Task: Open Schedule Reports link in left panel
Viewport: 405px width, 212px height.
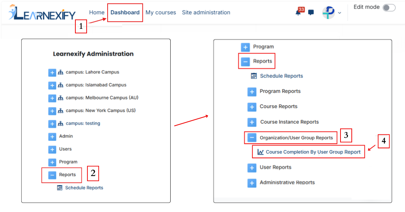Action: pos(84,188)
